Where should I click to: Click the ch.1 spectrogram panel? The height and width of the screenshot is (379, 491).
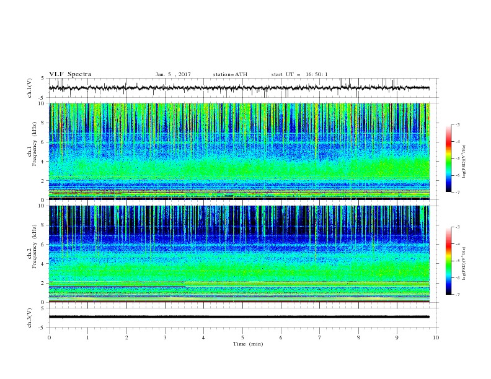pyautogui.click(x=239, y=151)
